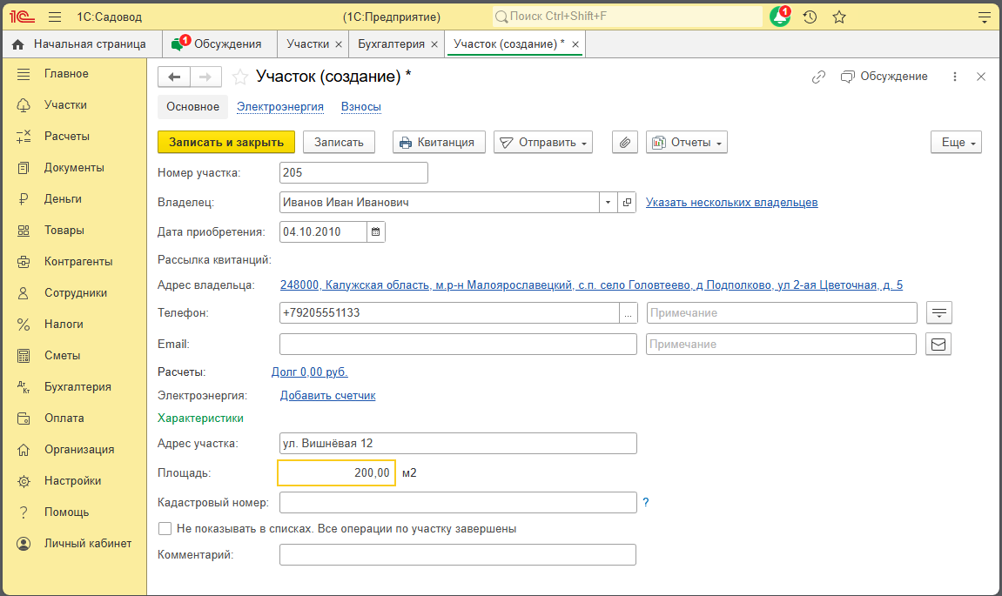Click the Добавить счетчик link

327,396
